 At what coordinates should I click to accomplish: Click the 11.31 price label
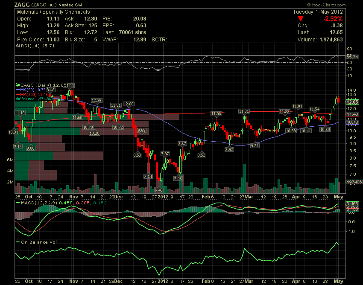[x=244, y=111]
